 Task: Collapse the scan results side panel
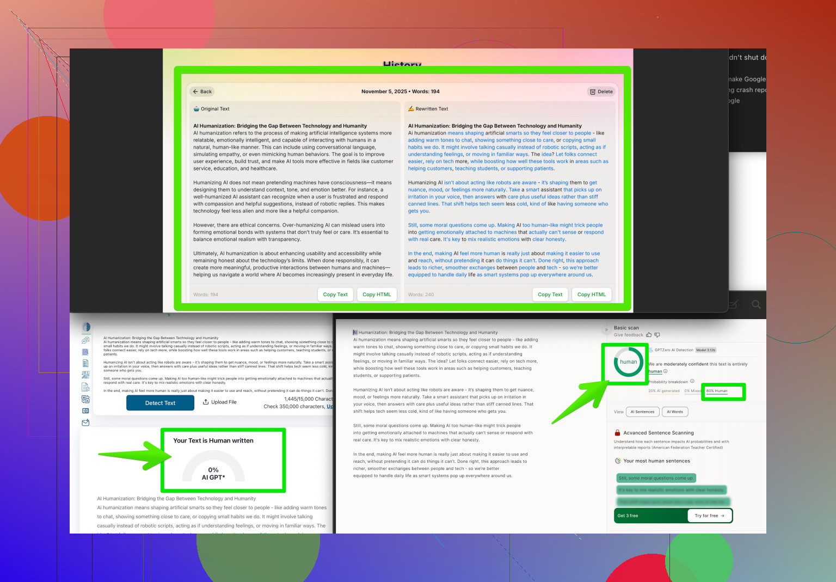(x=606, y=330)
